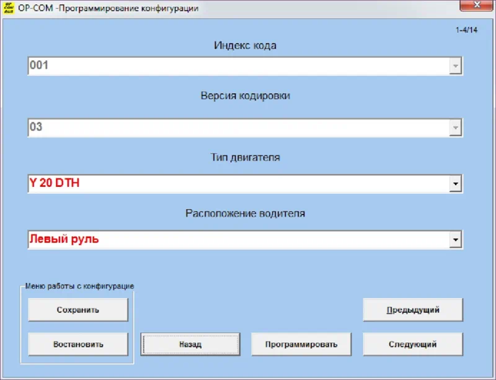Select the Y 20 DTH engine type field
Image resolution: width=496 pixels, height=380 pixels.
245,184
